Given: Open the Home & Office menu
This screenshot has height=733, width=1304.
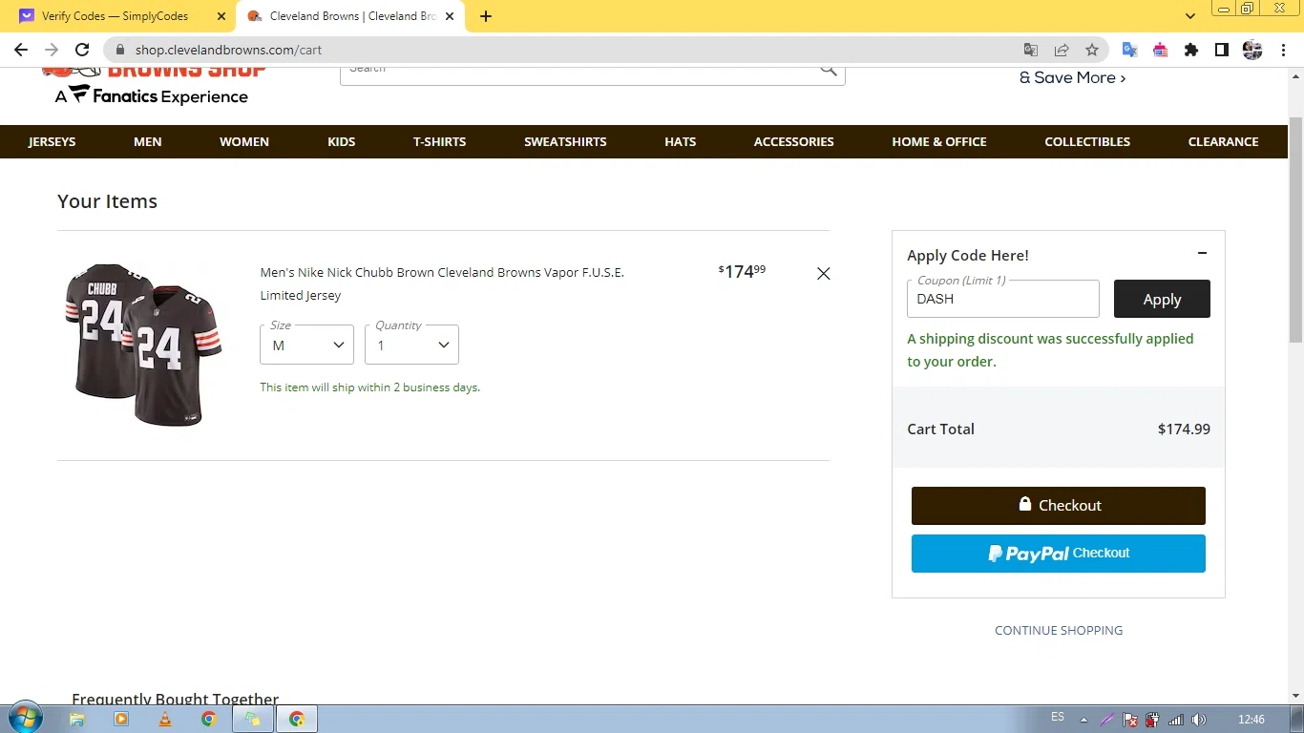Looking at the screenshot, I should click(x=939, y=141).
